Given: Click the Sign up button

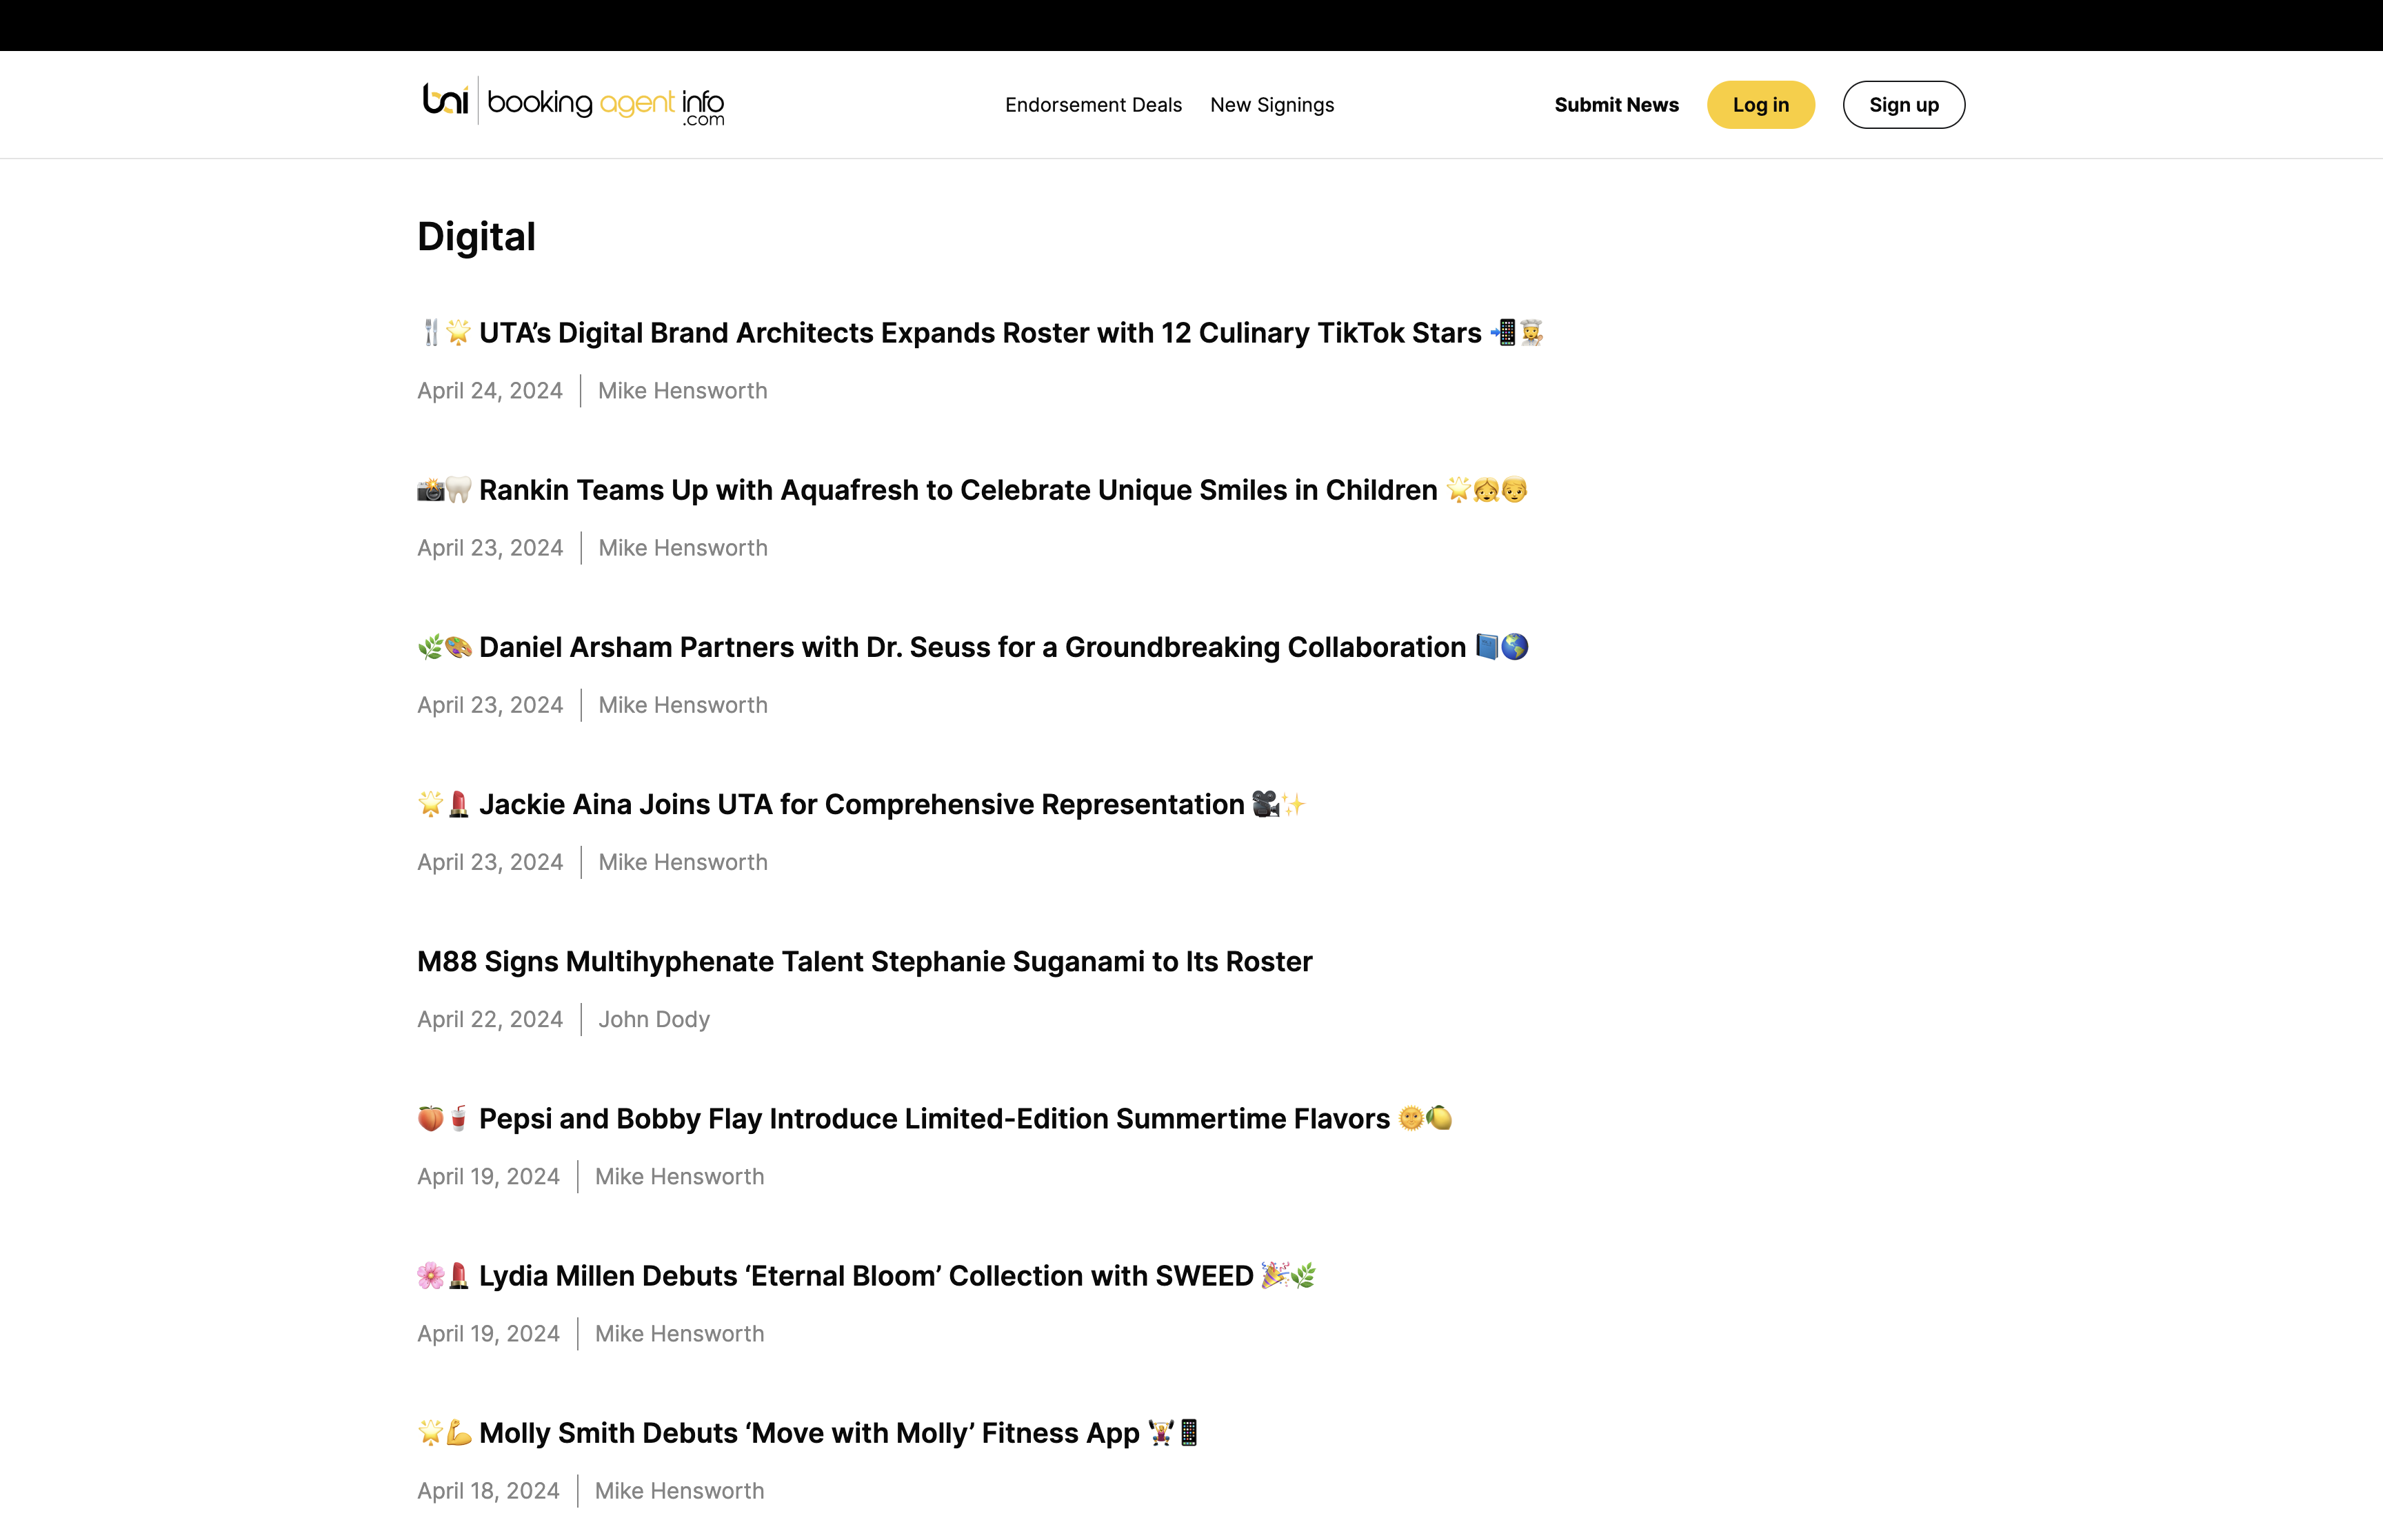Looking at the screenshot, I should (1903, 105).
